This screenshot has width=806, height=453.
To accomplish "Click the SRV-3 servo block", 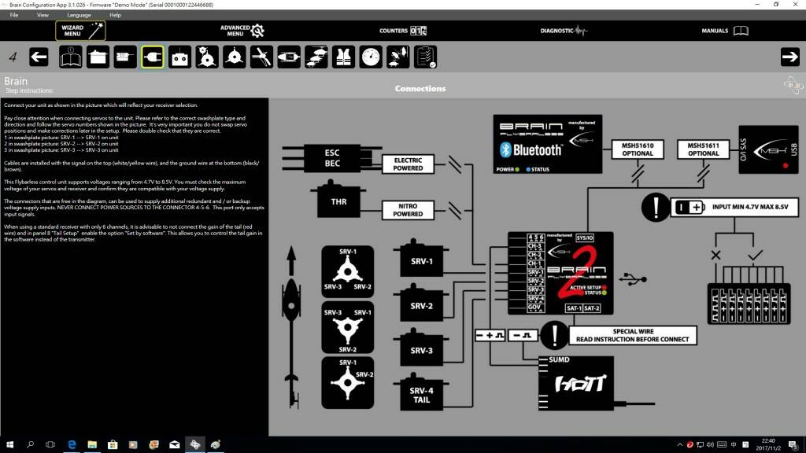I will (x=421, y=348).
